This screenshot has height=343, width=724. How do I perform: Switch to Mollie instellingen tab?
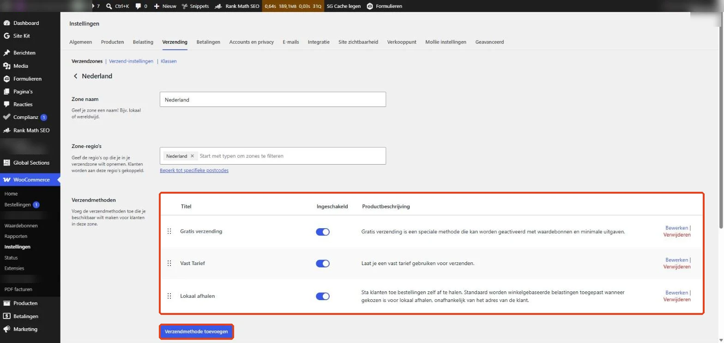(x=446, y=42)
